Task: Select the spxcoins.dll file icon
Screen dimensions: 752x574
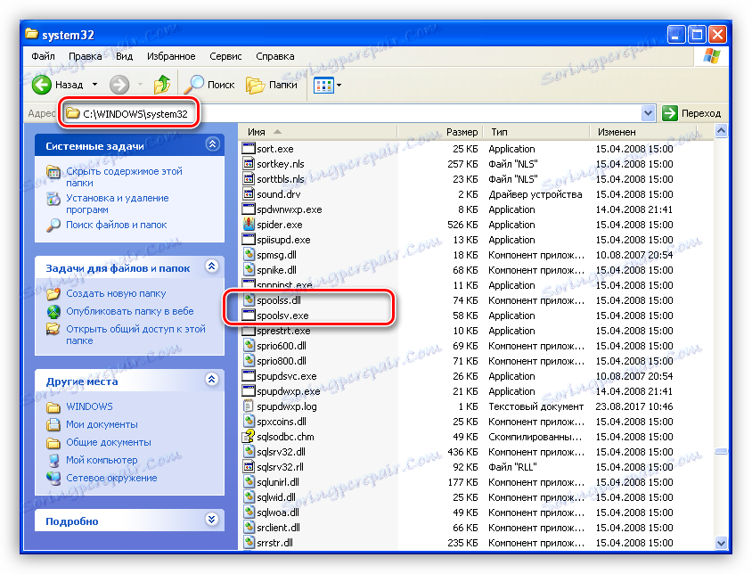Action: pos(249,422)
